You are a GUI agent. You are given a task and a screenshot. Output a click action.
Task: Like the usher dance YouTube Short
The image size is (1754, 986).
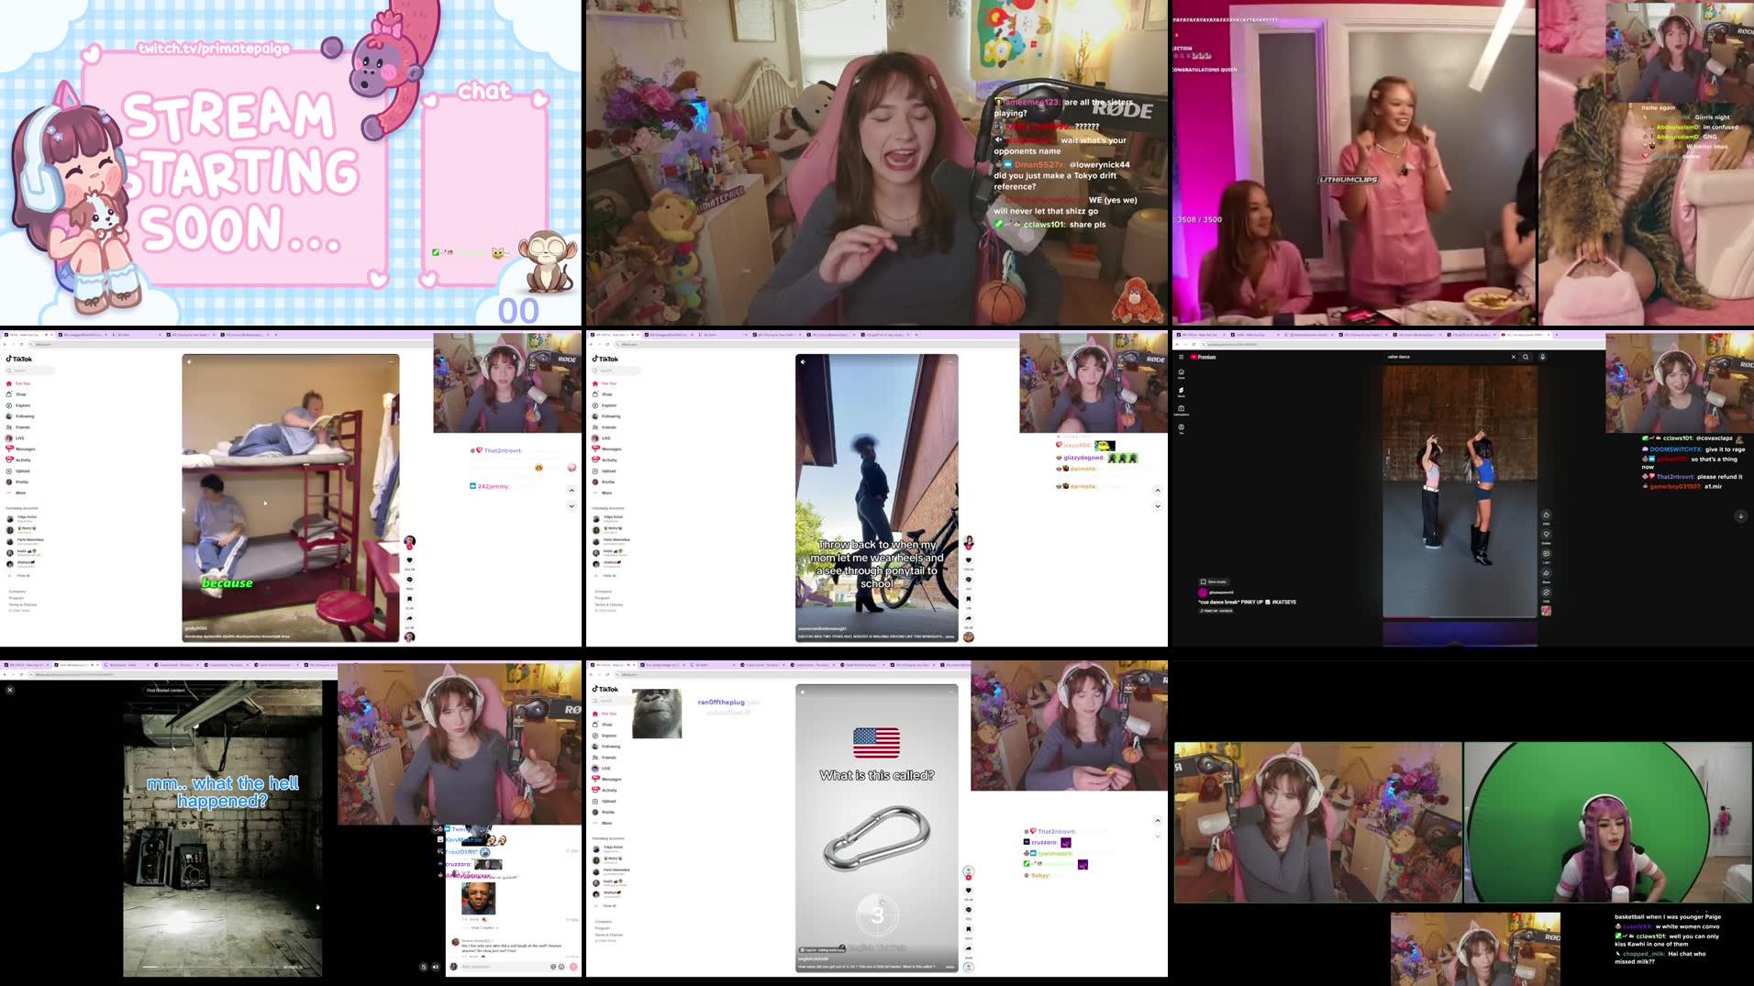[1547, 515]
